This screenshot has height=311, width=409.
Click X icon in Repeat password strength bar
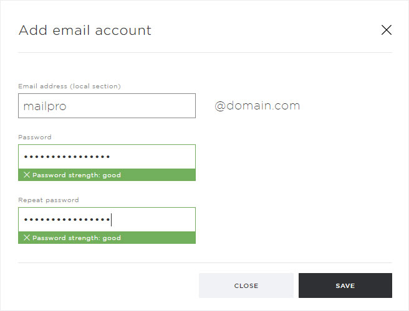(x=27, y=238)
